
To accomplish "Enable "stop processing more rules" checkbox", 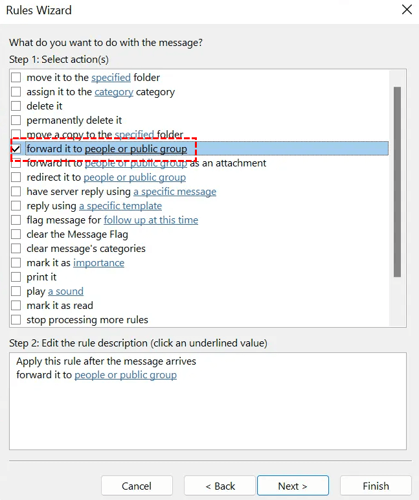I will 16,320.
